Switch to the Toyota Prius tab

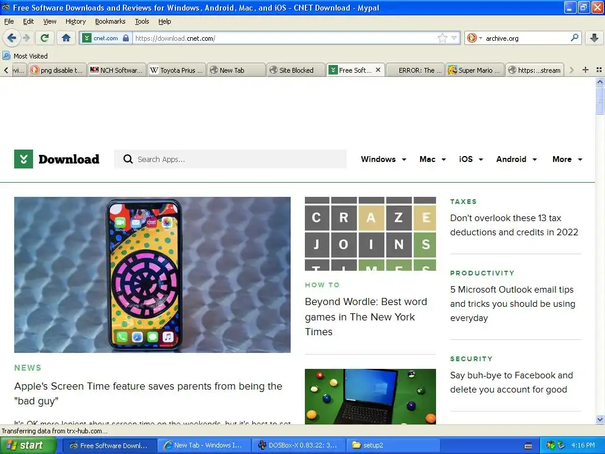[x=177, y=70]
